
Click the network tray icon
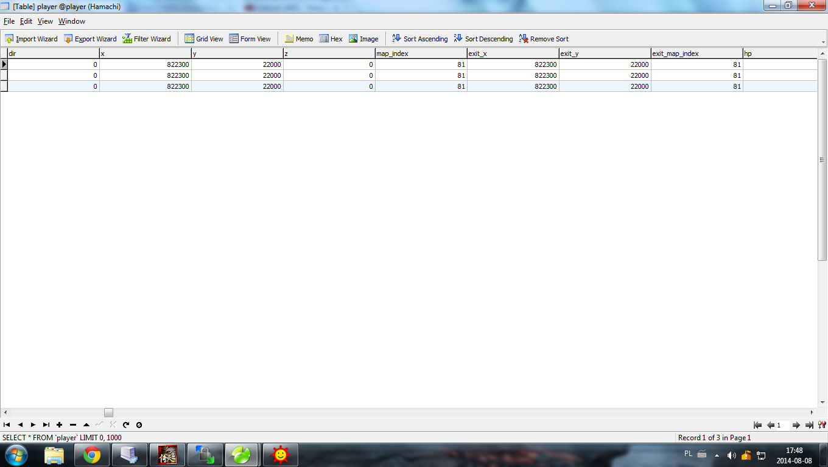pyautogui.click(x=761, y=455)
